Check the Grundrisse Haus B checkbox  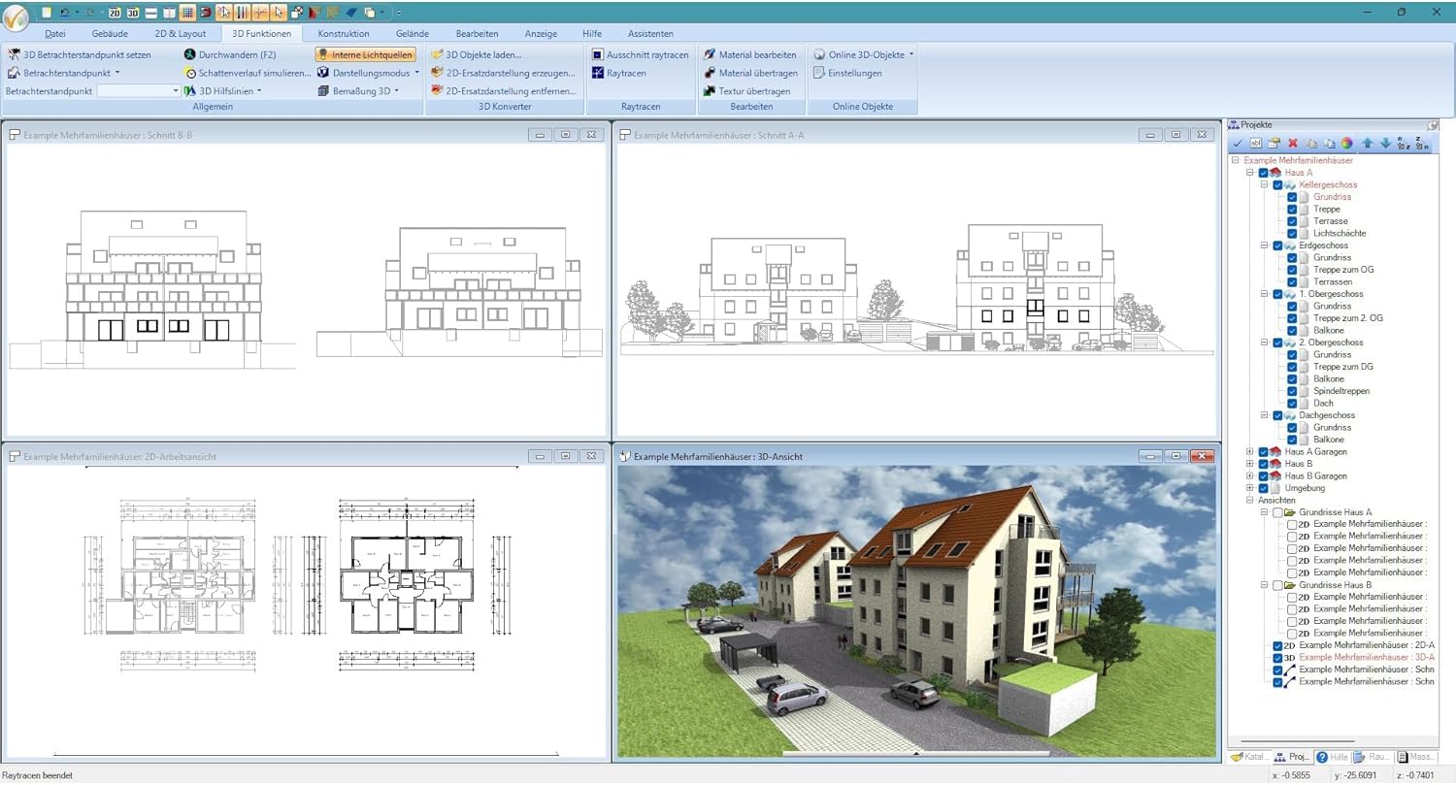click(1277, 585)
